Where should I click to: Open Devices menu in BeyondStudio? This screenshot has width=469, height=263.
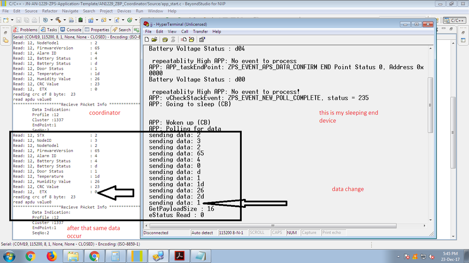click(x=124, y=11)
